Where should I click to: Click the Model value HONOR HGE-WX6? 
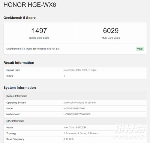pos(74,108)
